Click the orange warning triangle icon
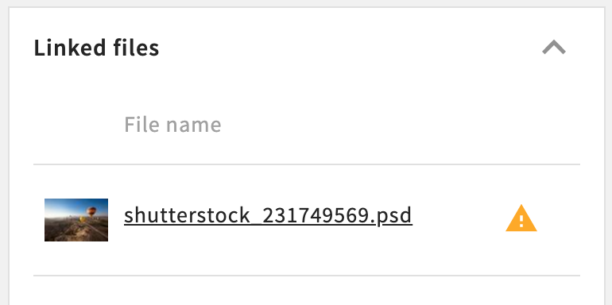Image resolution: width=612 pixels, height=305 pixels. [x=521, y=218]
